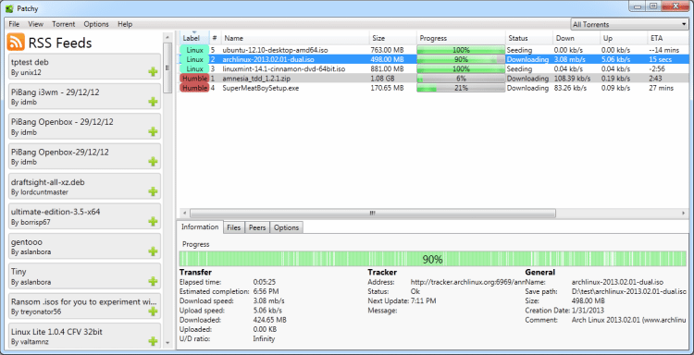This screenshot has height=355, width=694.
Task: Click the gentooo feed title
Action: click(27, 242)
